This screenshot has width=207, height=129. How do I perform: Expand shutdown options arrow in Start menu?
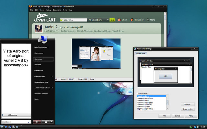click(x=52, y=122)
